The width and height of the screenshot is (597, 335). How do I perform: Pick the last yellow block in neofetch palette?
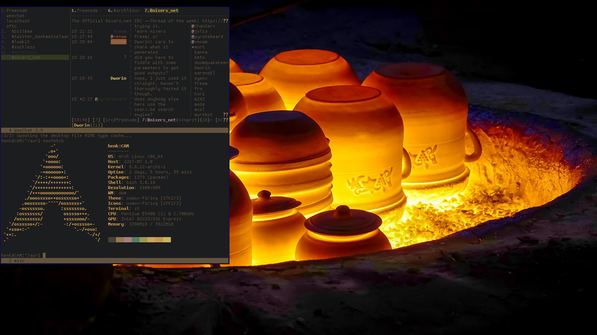(167, 240)
